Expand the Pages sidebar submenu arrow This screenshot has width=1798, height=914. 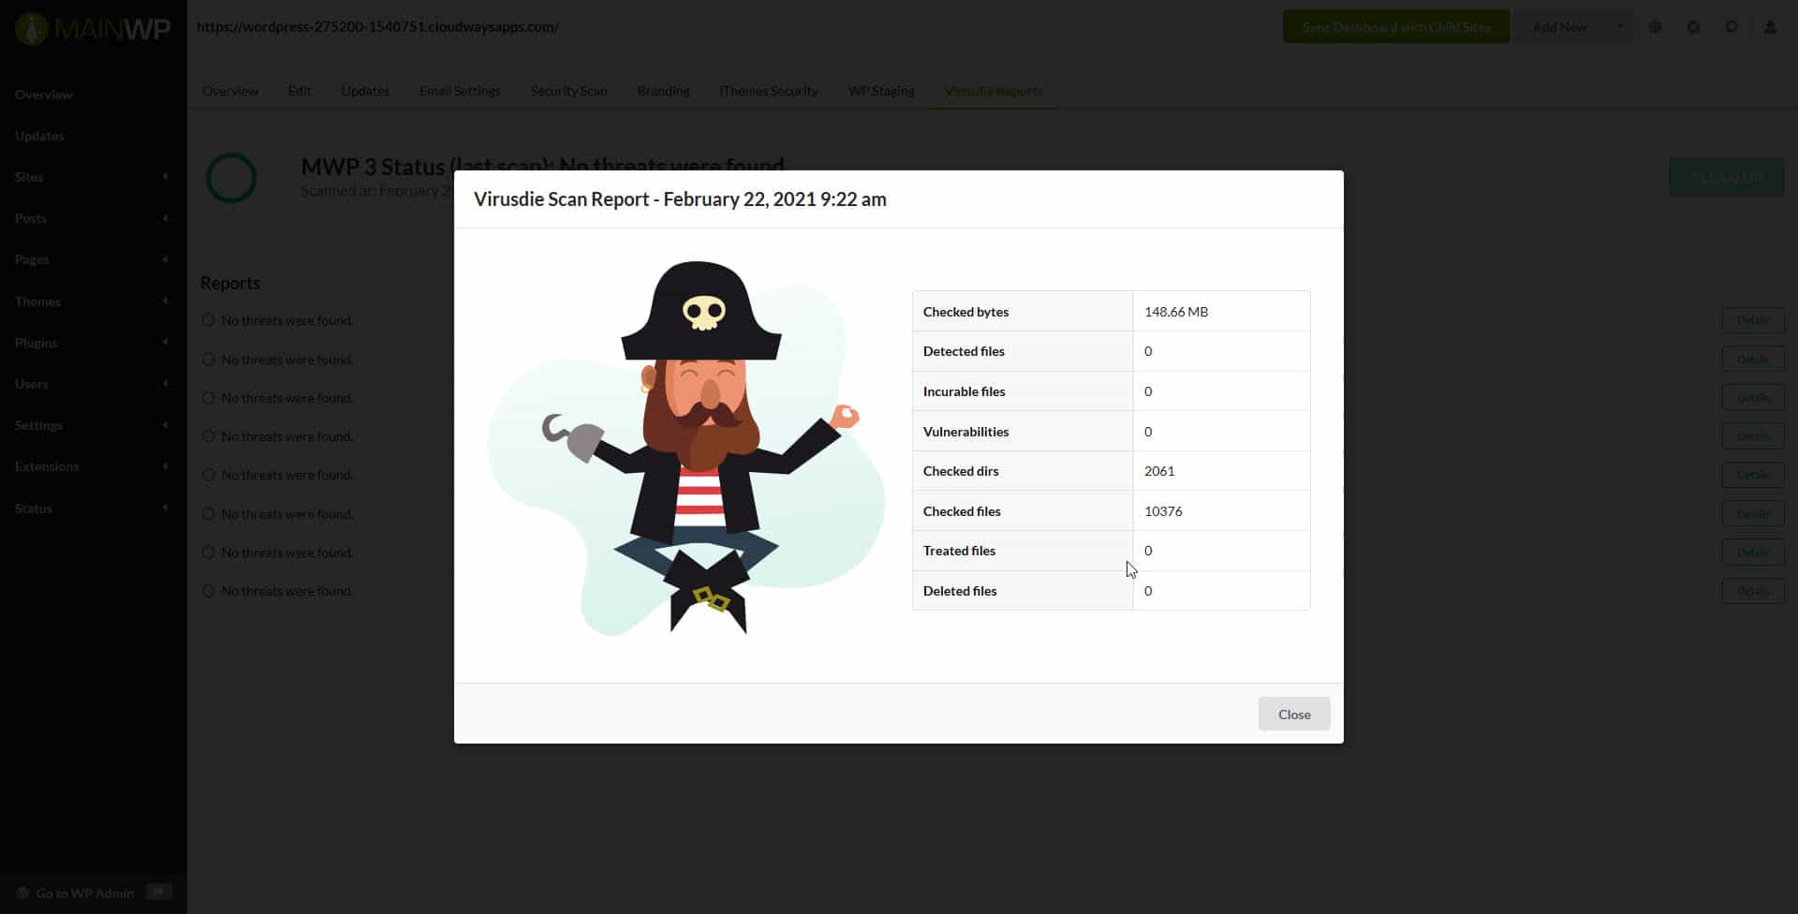165,259
